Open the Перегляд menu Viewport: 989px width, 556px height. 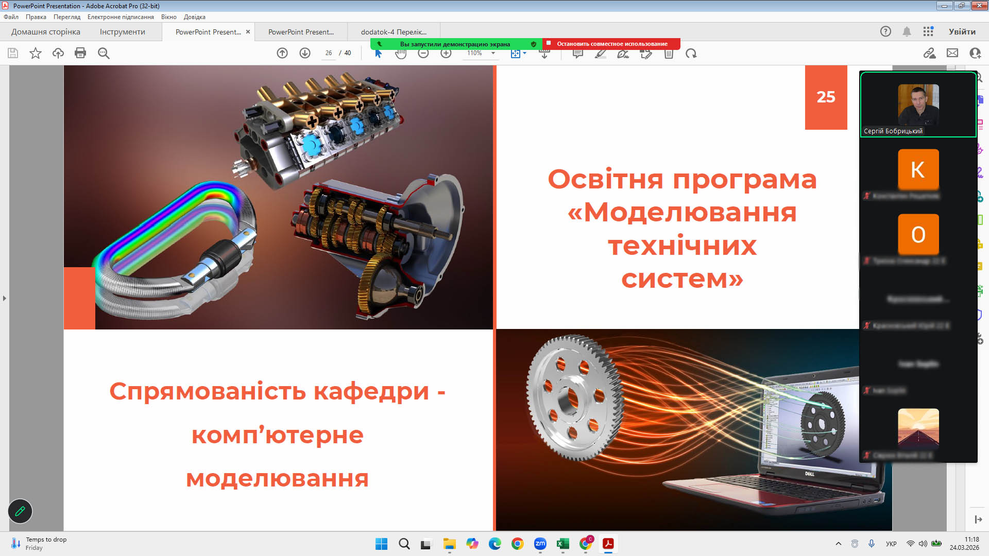[x=67, y=17]
